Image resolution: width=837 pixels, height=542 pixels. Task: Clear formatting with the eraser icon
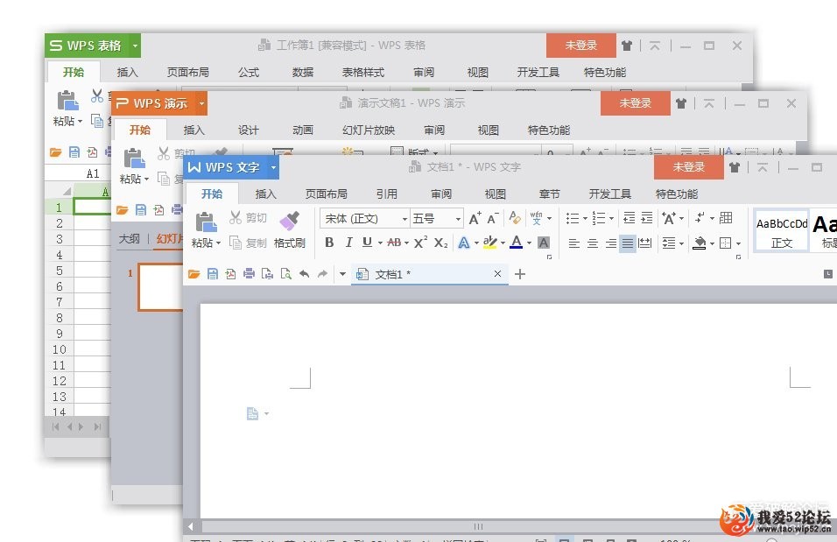click(515, 217)
